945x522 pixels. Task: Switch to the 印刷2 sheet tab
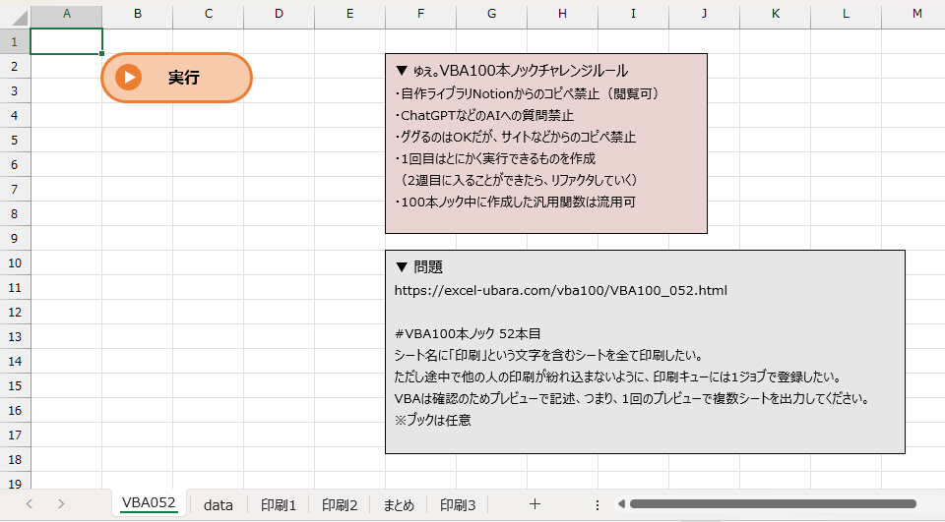pyautogui.click(x=340, y=505)
